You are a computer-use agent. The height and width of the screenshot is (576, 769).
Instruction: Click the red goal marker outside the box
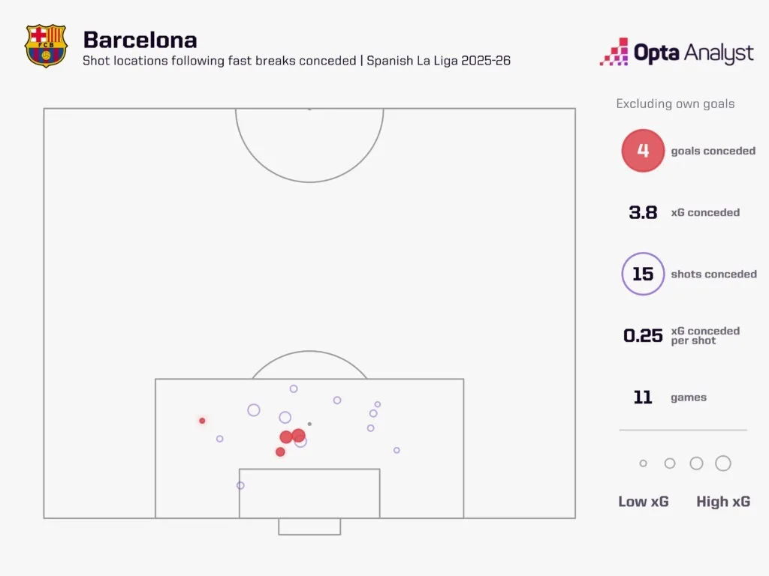[202, 421]
